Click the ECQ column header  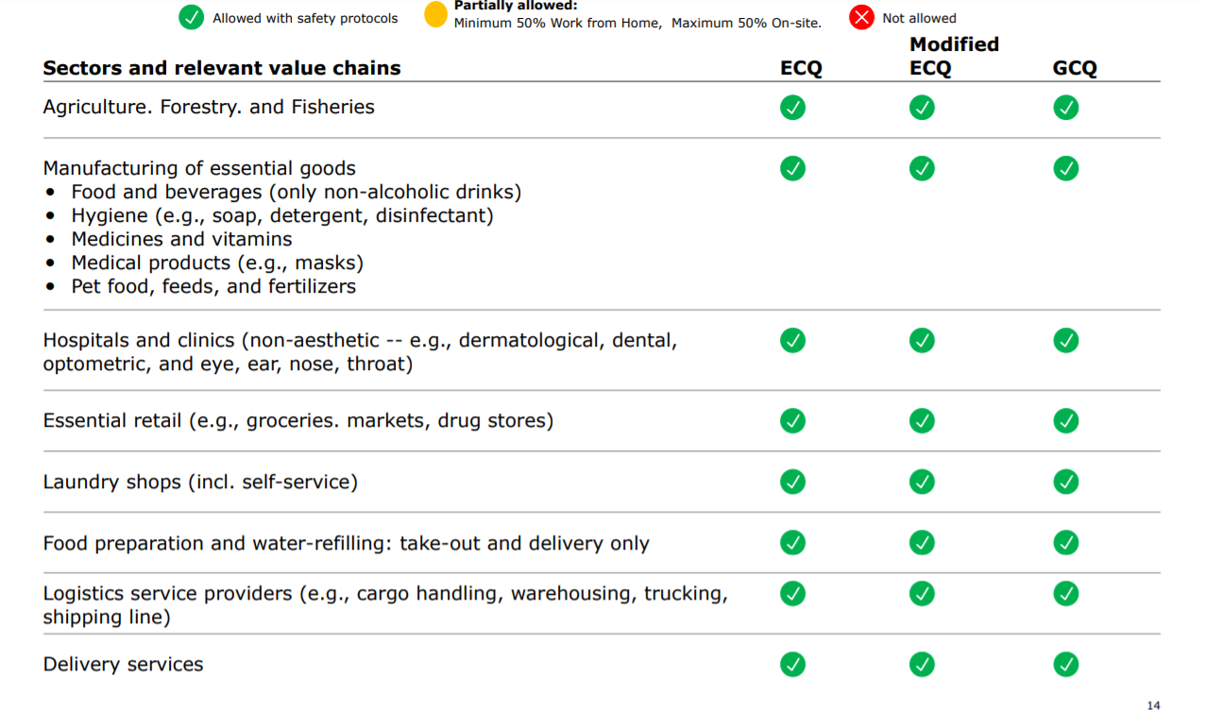(801, 68)
